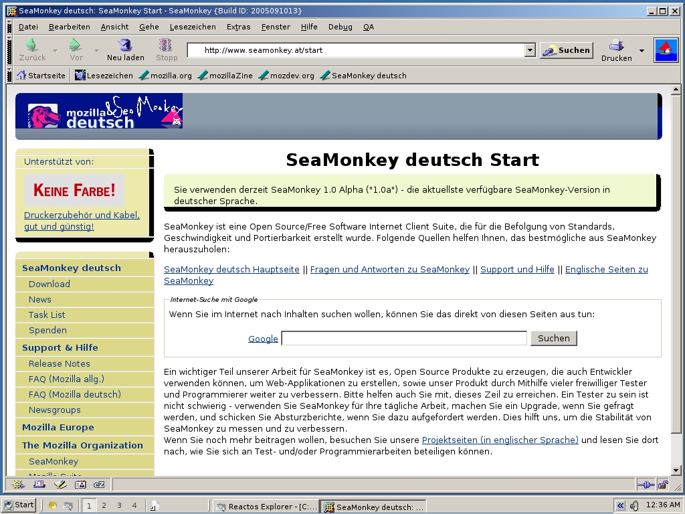The width and height of the screenshot is (685, 514).
Task: Click the Suchen button beside the URL bar
Action: click(x=567, y=50)
